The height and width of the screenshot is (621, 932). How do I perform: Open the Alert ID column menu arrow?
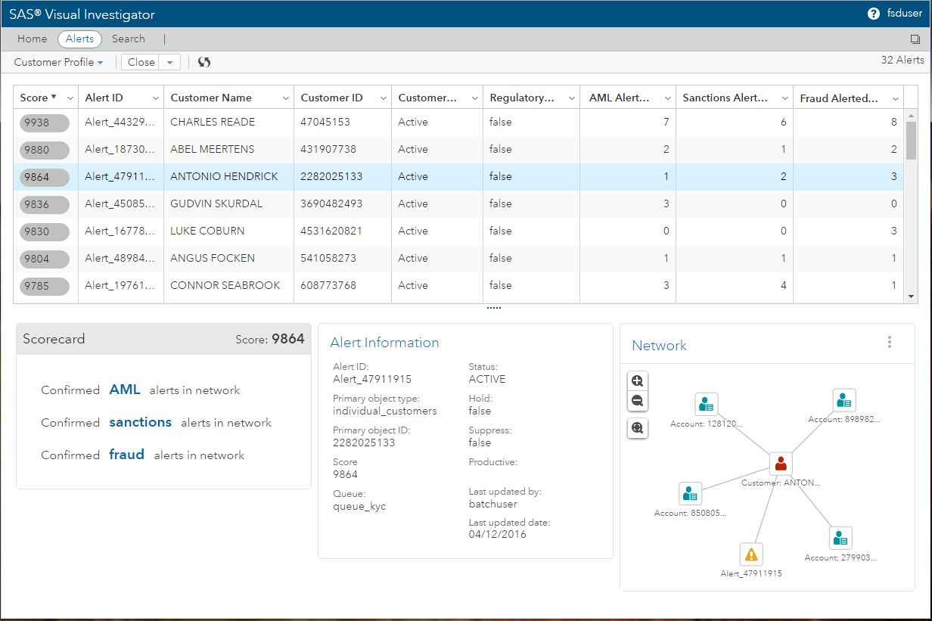(156, 98)
